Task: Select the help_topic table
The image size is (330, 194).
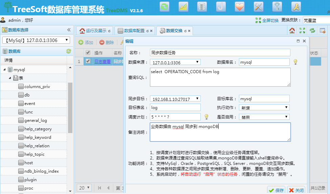Action: click(x=34, y=154)
